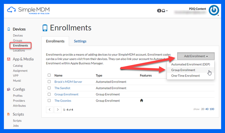The image size is (225, 133).
Task: Open Attributes under Configs
Action: 20,106
